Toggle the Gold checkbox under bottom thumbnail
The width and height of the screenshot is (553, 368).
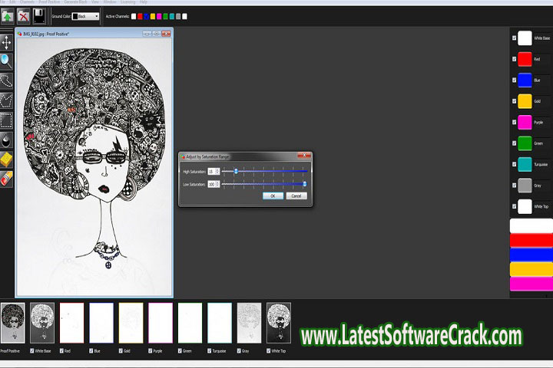point(121,352)
